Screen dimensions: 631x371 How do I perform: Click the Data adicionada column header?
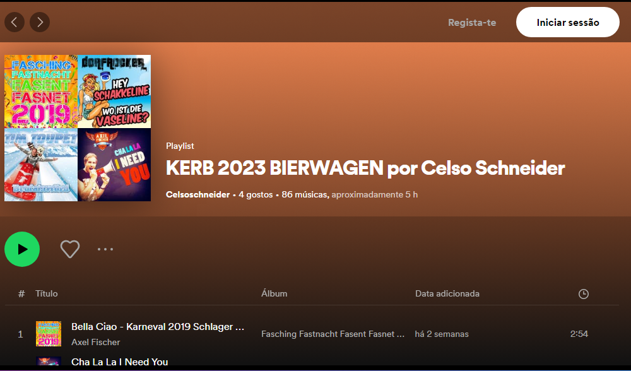point(447,293)
